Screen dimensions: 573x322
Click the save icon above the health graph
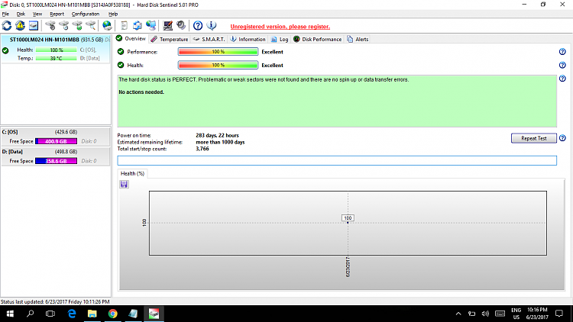coord(124,185)
